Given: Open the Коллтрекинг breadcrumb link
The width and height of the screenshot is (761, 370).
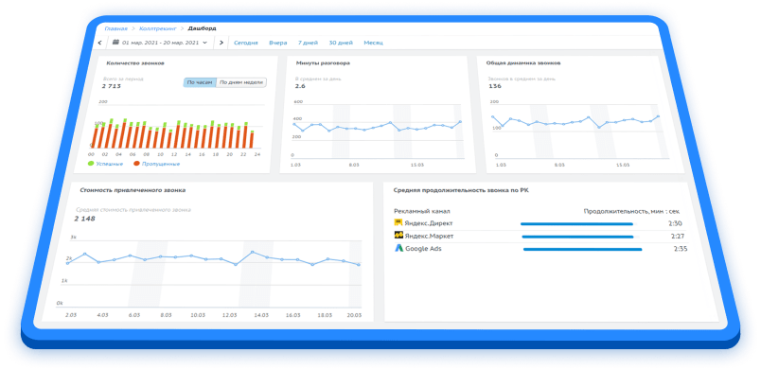Looking at the screenshot, I should tap(158, 28).
